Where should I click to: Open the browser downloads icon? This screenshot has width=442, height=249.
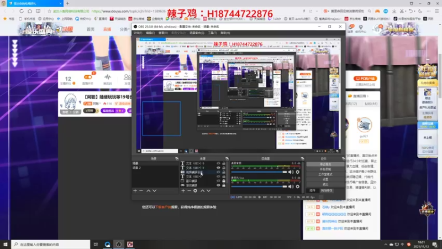(x=394, y=11)
